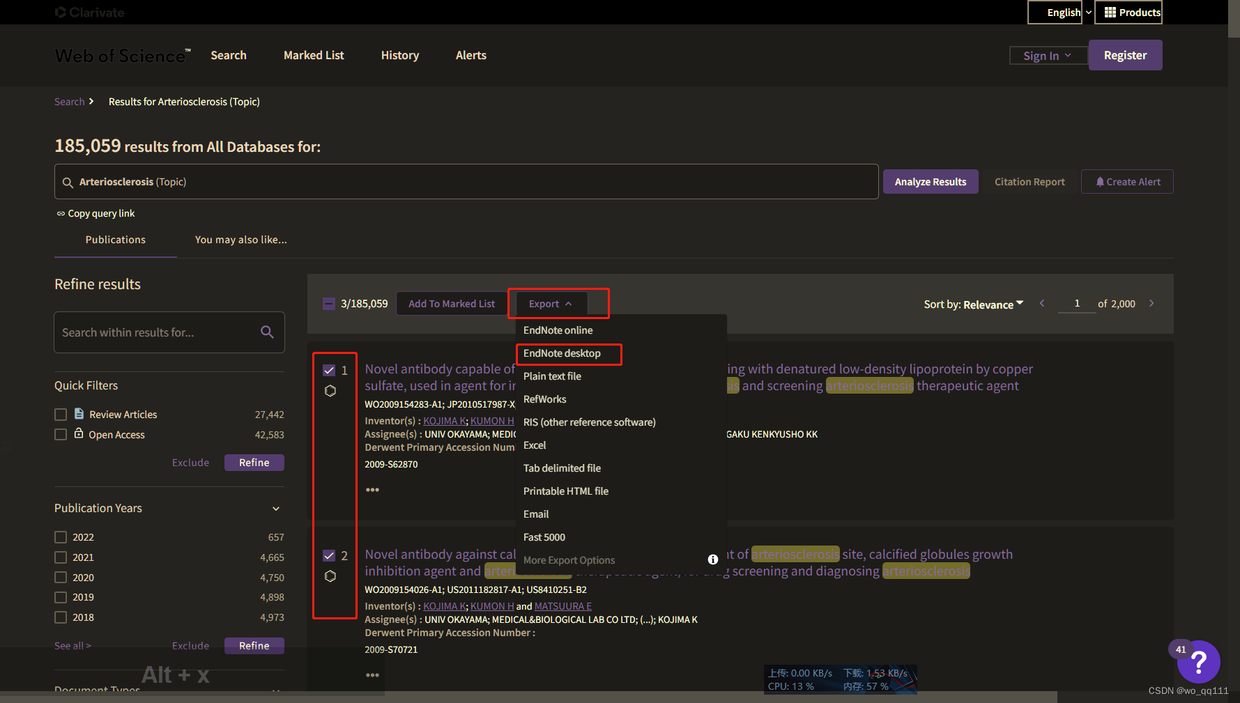Image resolution: width=1240 pixels, height=703 pixels.
Task: Open the Marked List nav item
Action: tap(314, 55)
